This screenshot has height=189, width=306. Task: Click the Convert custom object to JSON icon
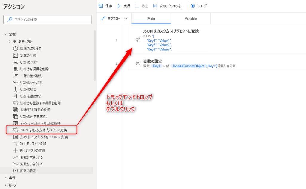[16, 137]
